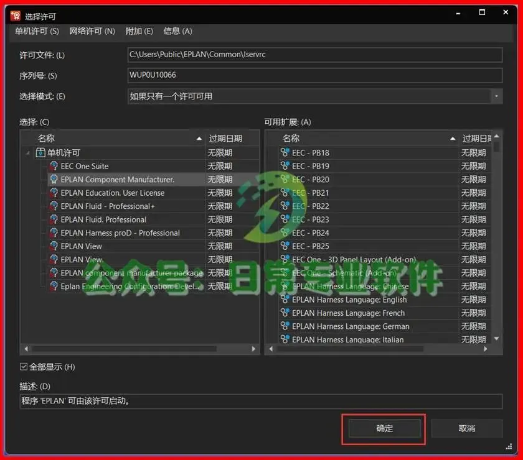Click down arrow of extensions vertical scrollbar

(x=497, y=339)
